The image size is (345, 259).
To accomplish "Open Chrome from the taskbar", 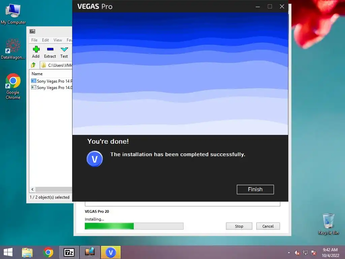I will 48,252.
